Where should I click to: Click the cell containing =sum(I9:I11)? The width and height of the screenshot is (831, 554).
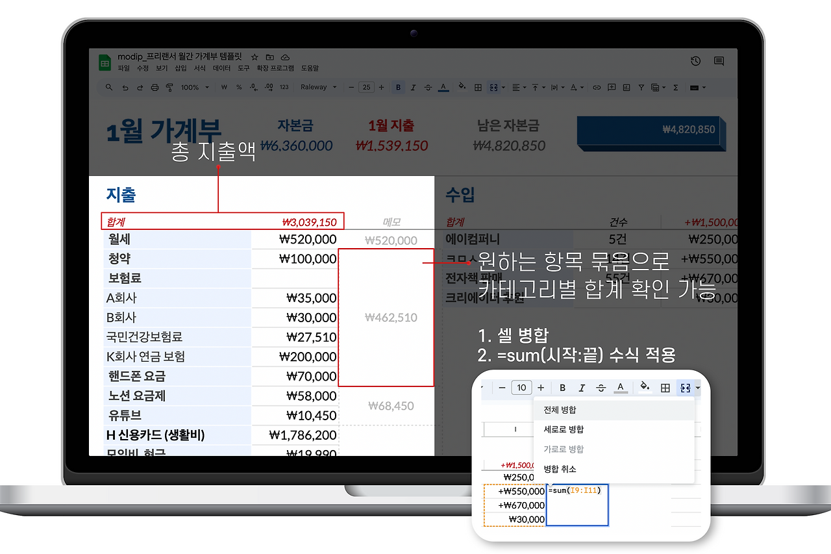tap(577, 505)
